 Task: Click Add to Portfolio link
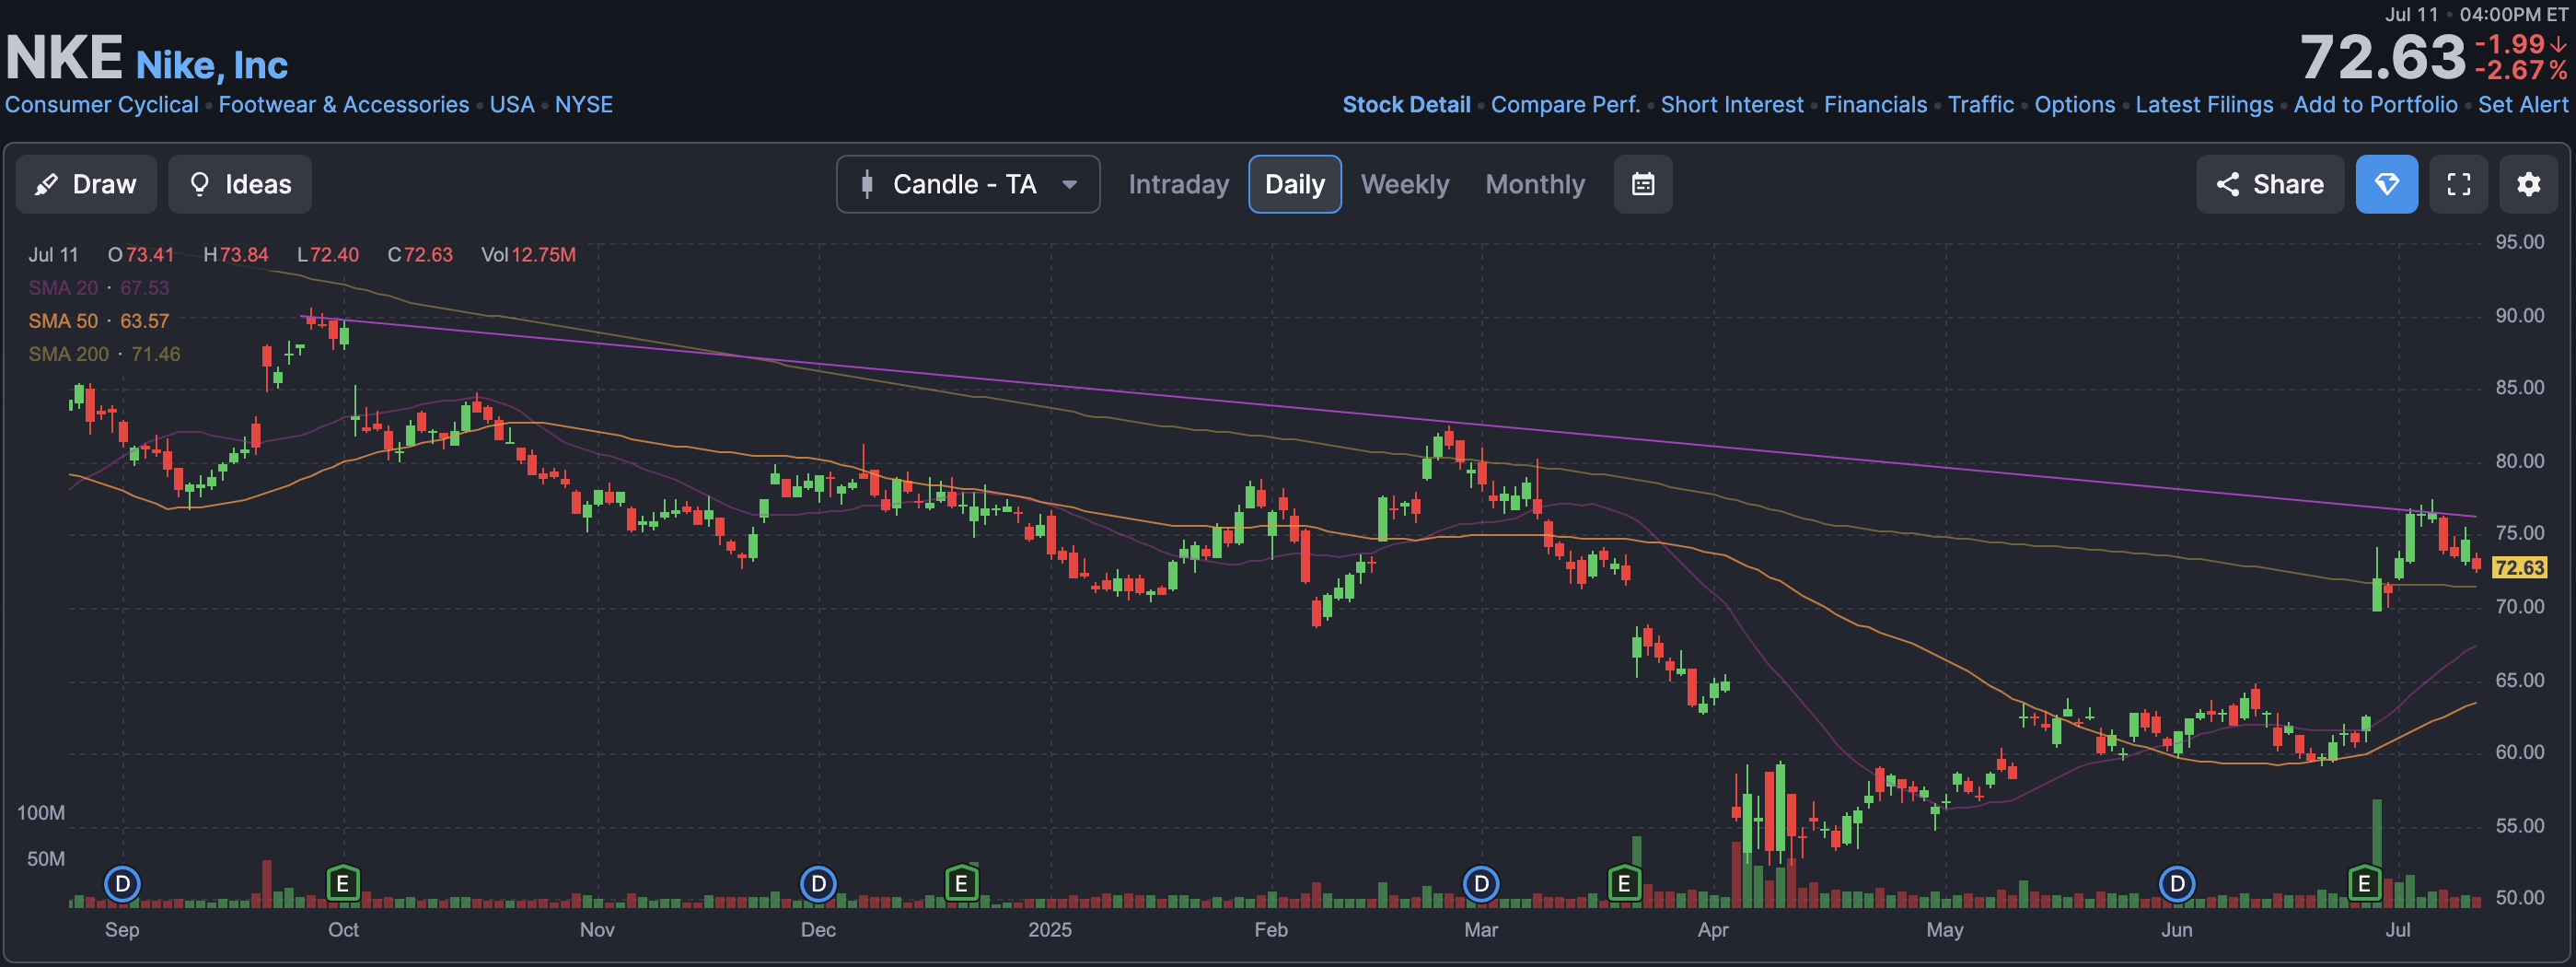2375,105
